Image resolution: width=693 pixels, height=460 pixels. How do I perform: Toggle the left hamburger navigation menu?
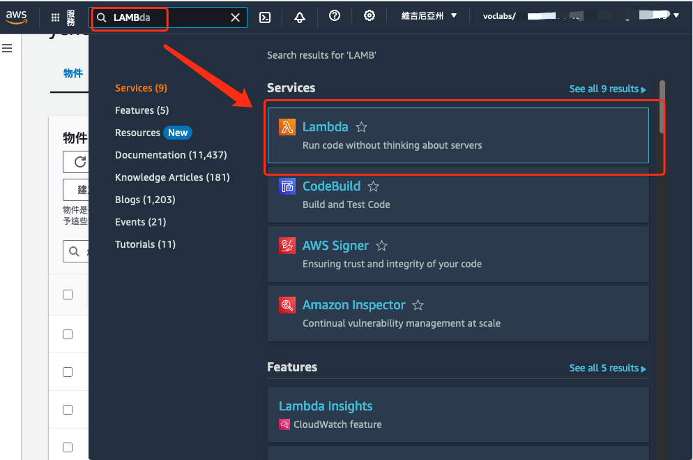click(7, 48)
